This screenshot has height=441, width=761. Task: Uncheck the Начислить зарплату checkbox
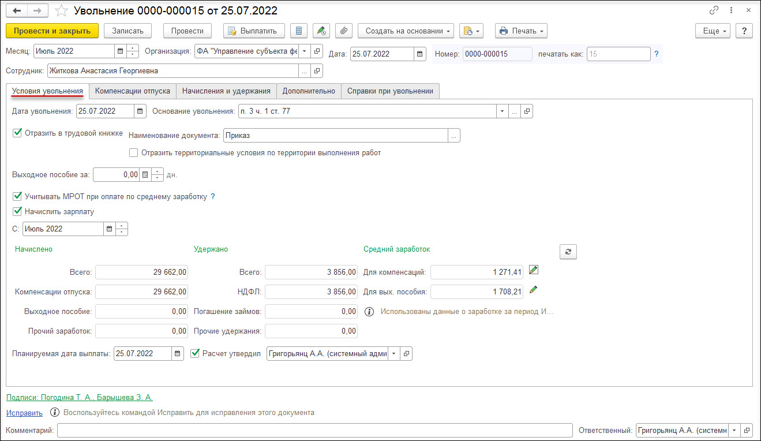(17, 211)
